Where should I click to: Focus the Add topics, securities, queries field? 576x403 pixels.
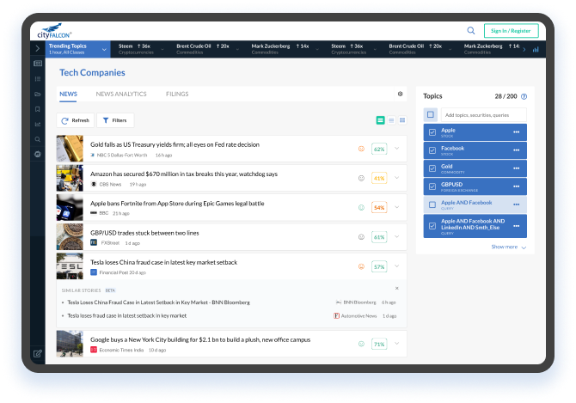pyautogui.click(x=484, y=115)
